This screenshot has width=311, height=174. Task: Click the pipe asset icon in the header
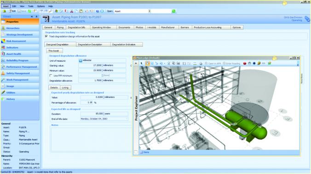46,19
